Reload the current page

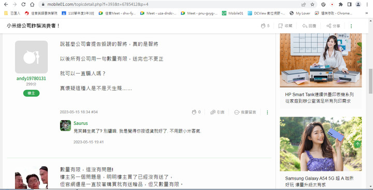[x=23, y=4]
